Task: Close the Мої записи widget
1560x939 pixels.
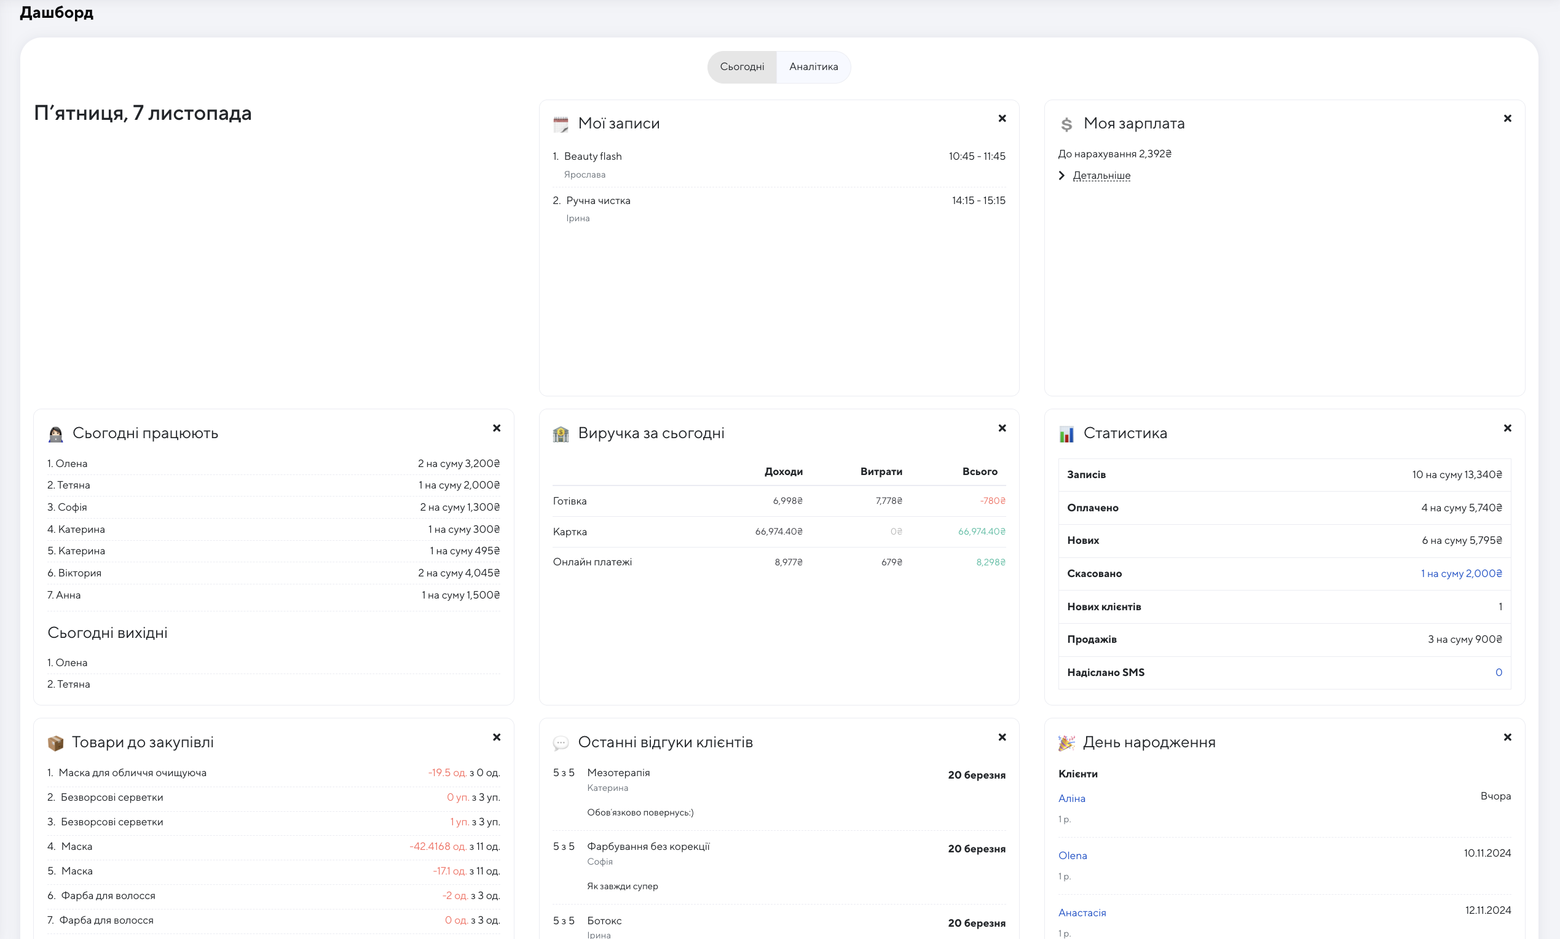Action: point(1002,119)
